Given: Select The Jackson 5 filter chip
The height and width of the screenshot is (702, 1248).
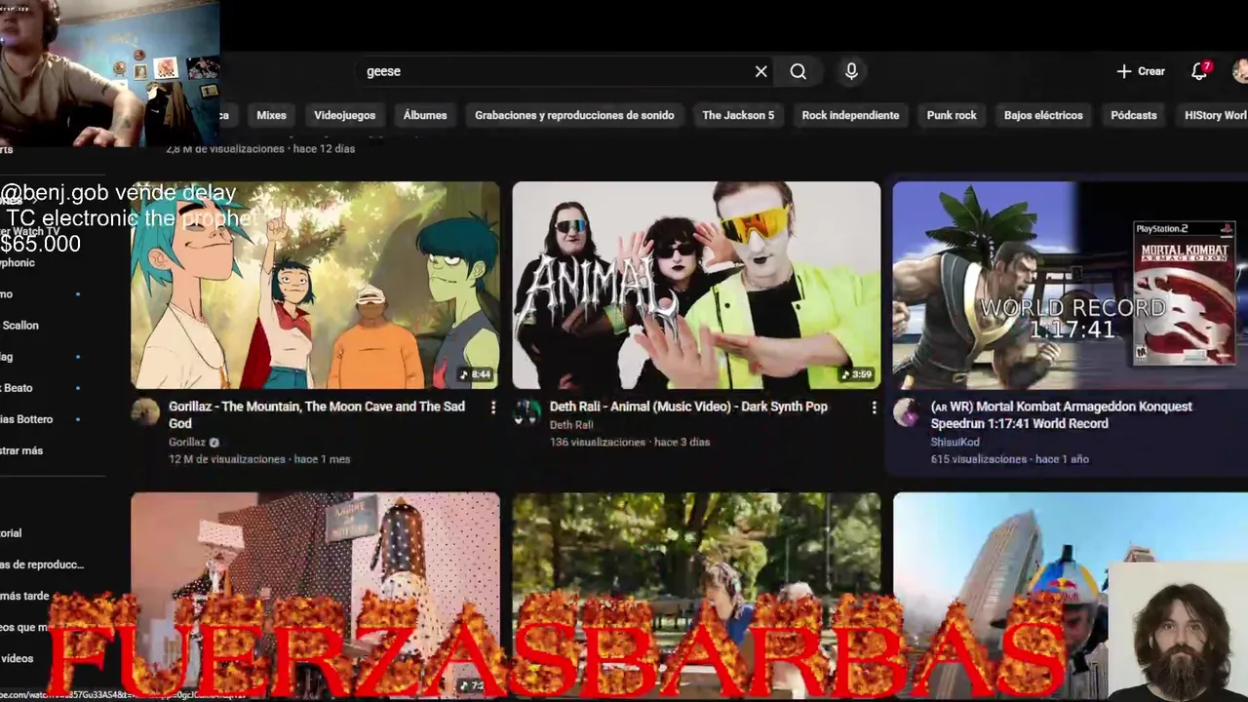Looking at the screenshot, I should point(738,115).
